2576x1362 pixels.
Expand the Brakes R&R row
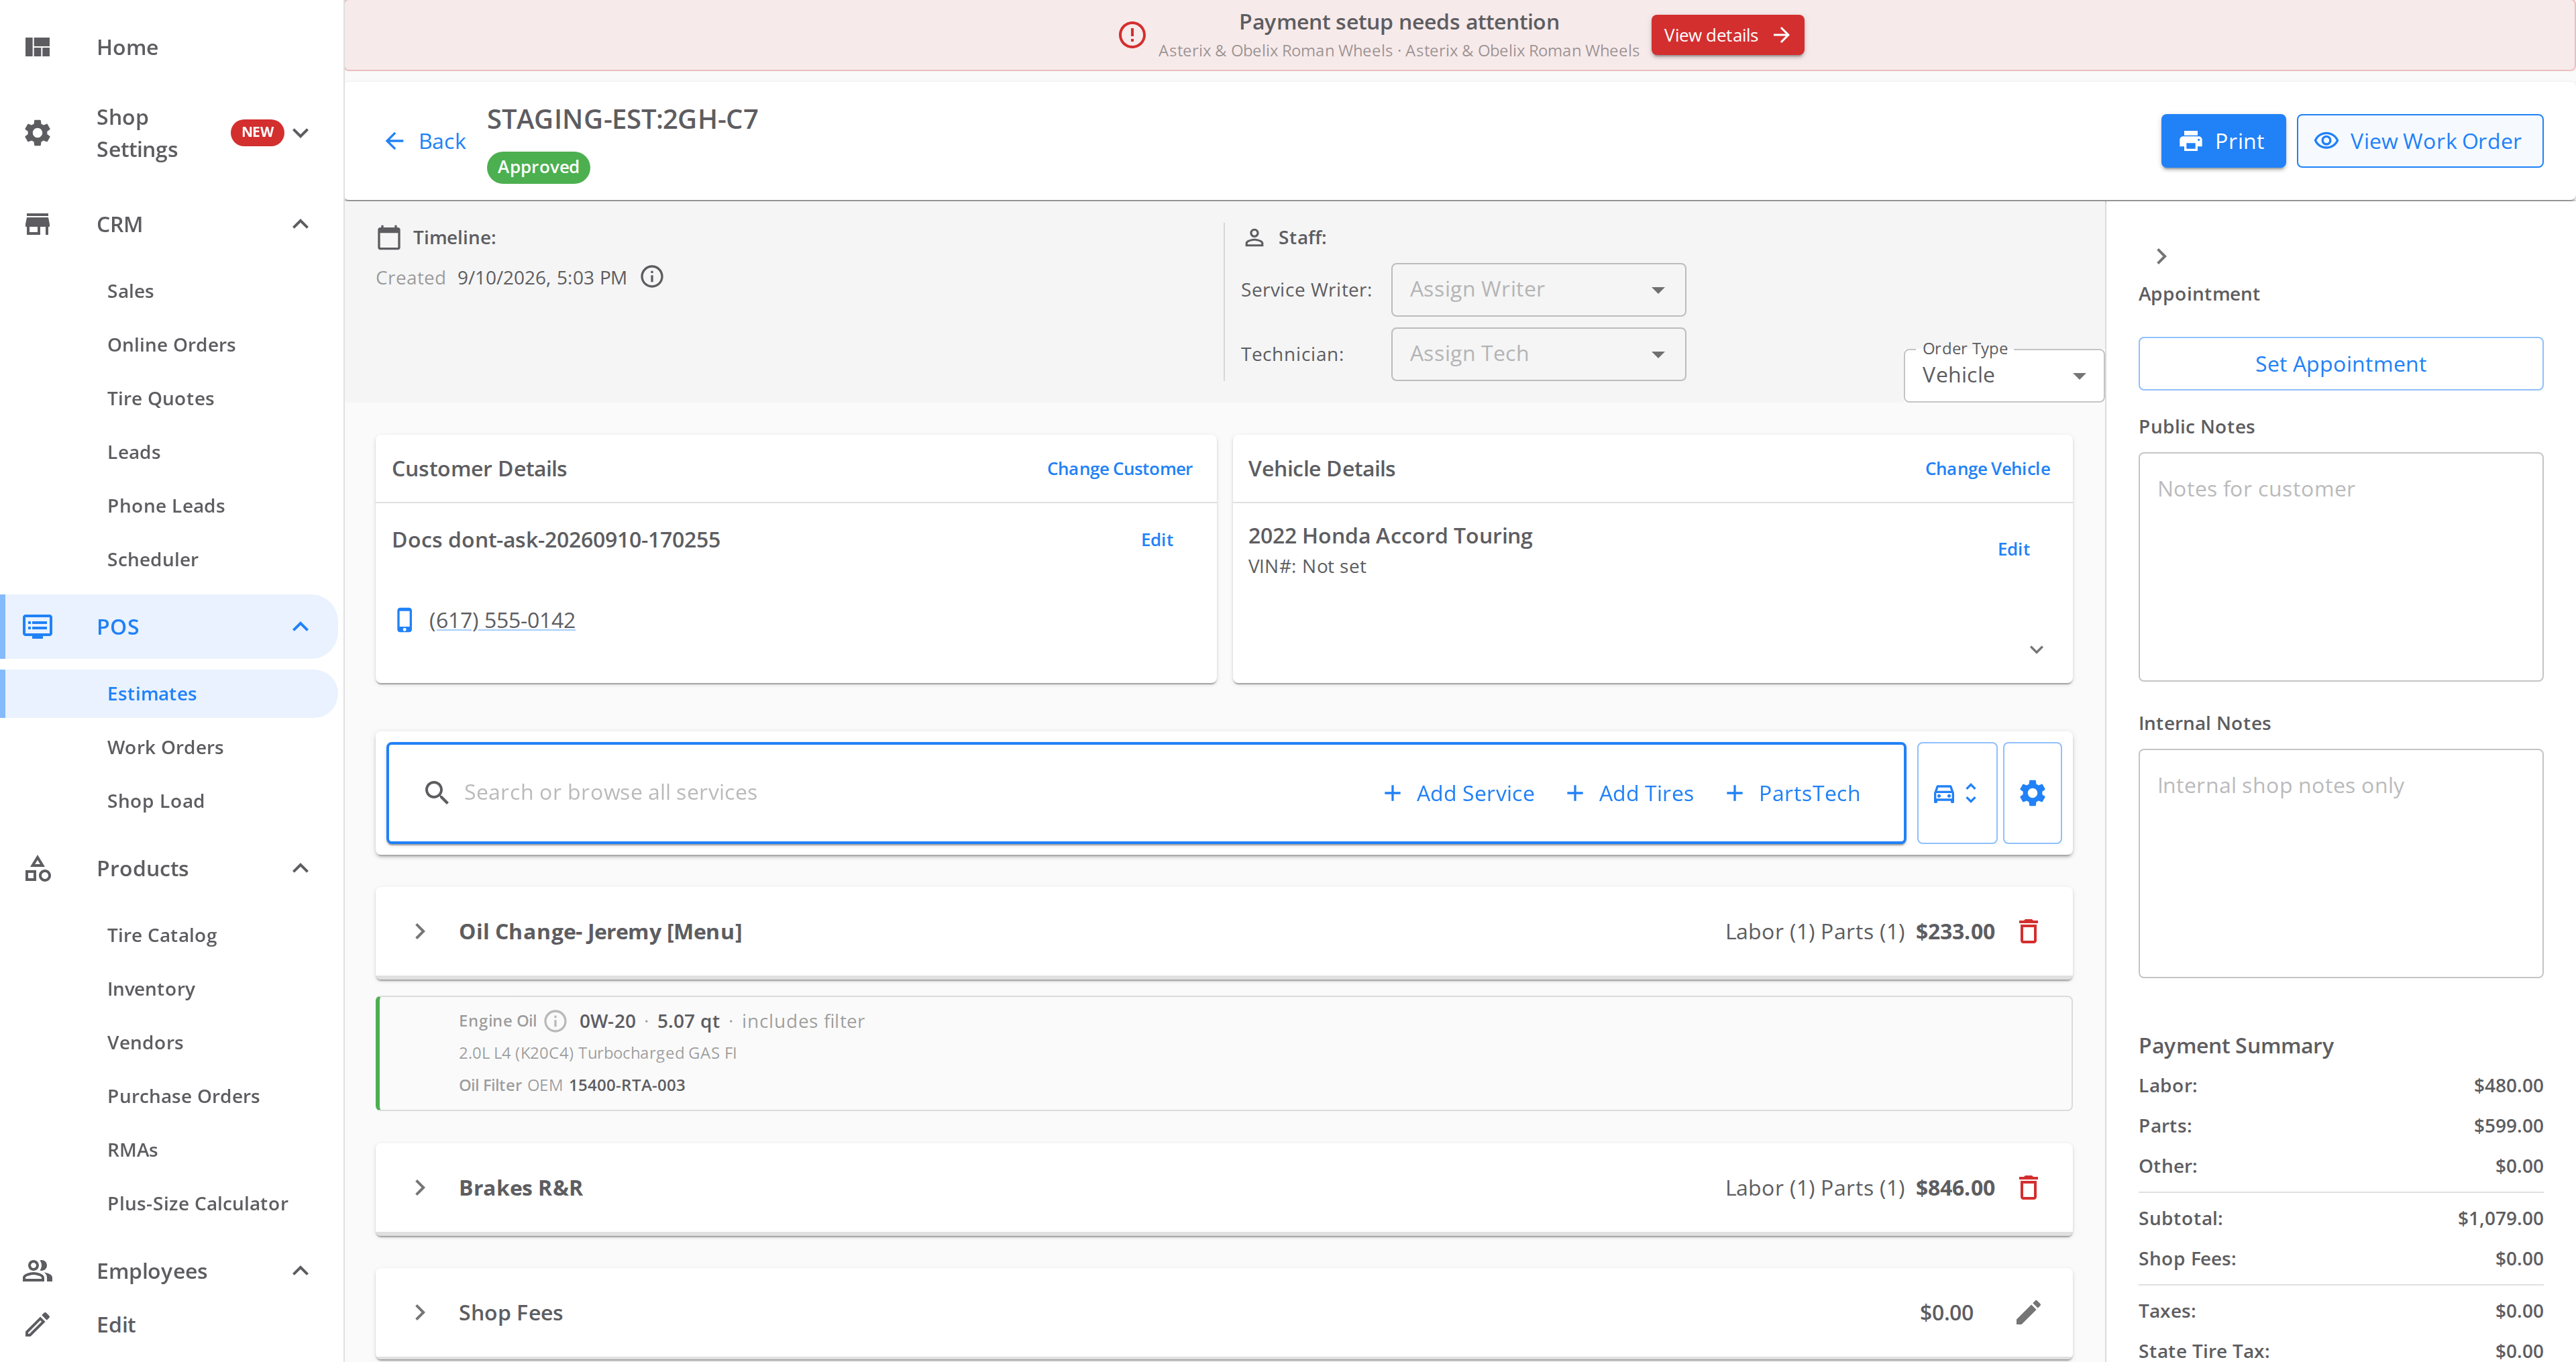420,1188
